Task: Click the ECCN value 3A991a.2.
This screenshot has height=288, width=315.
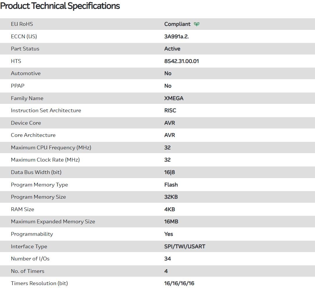Action: 177,37
